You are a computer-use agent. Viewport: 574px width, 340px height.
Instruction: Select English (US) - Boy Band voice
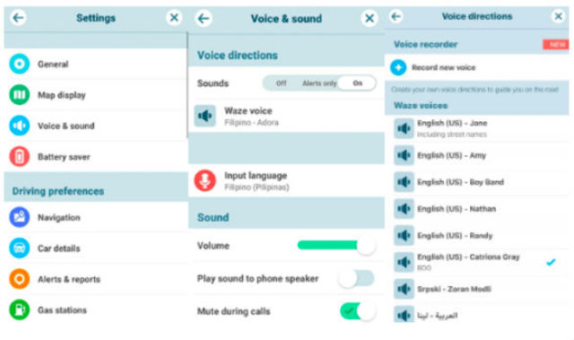pos(477,182)
